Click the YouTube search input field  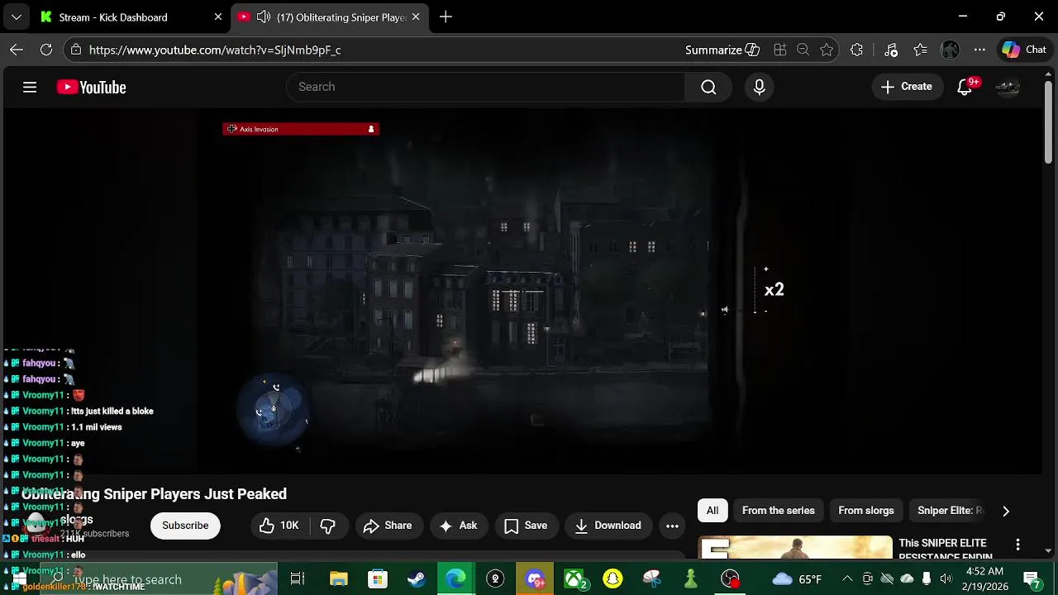486,87
